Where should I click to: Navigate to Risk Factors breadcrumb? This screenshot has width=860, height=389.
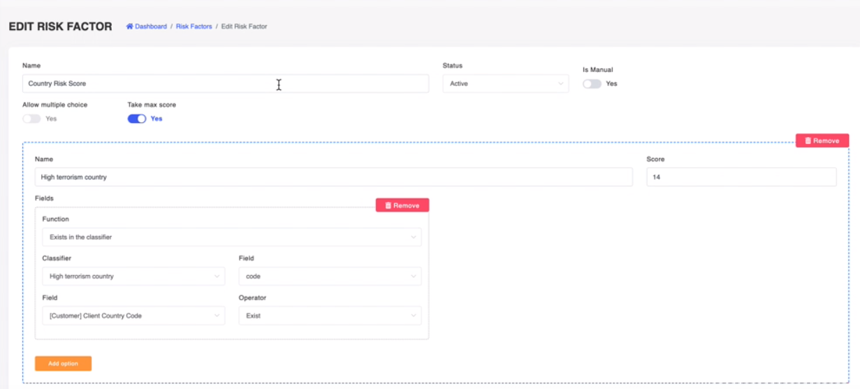click(x=194, y=27)
